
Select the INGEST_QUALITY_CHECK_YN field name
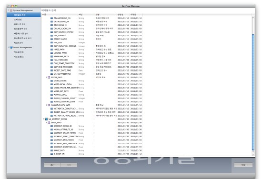[66, 112]
